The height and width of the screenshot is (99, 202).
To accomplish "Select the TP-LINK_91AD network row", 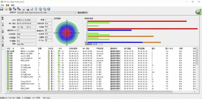I will (x=101, y=75).
